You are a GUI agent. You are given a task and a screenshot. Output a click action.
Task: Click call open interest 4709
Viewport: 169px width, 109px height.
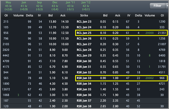[6, 61]
